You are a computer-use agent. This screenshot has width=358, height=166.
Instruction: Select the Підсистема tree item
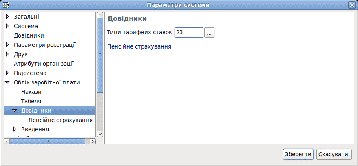pyautogui.click(x=30, y=73)
